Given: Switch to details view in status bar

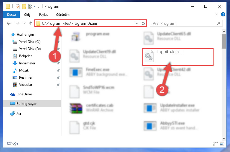Looking at the screenshot, I should 215,144.
